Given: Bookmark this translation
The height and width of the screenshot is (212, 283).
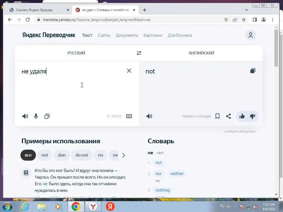Looking at the screenshot, I should pos(218,116).
